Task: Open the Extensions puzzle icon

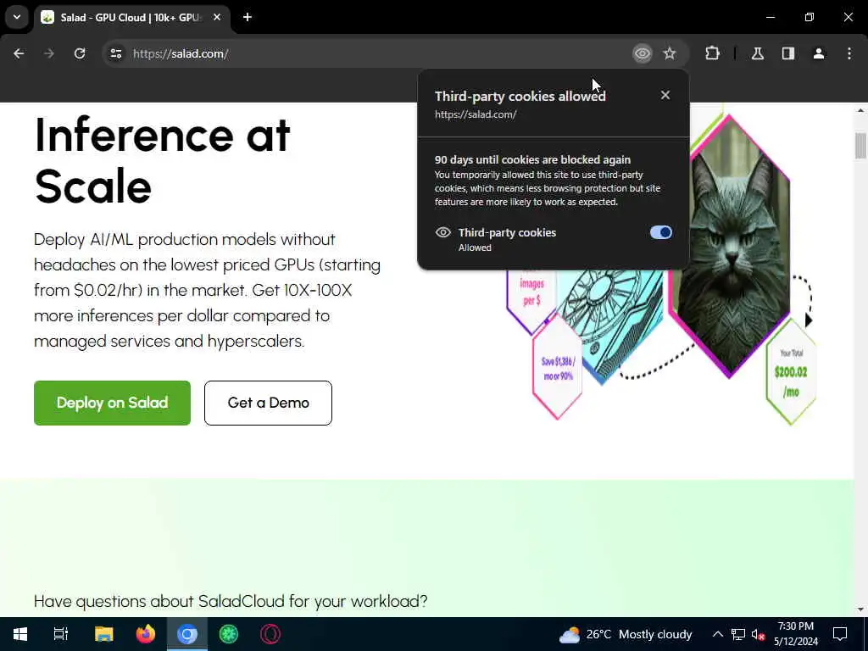Action: pyautogui.click(x=712, y=53)
